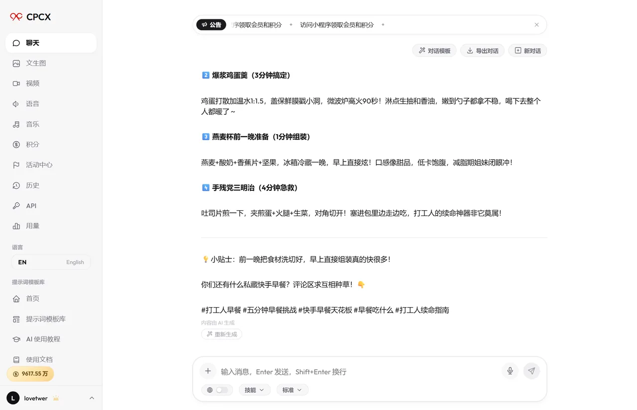Click the 首页 home icon
Screen dimensions: 637x410
[16, 299]
